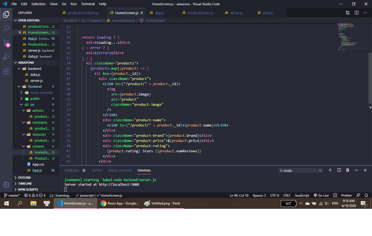
Task: Change UTF-8 encoding in status bar
Action: point(275,195)
